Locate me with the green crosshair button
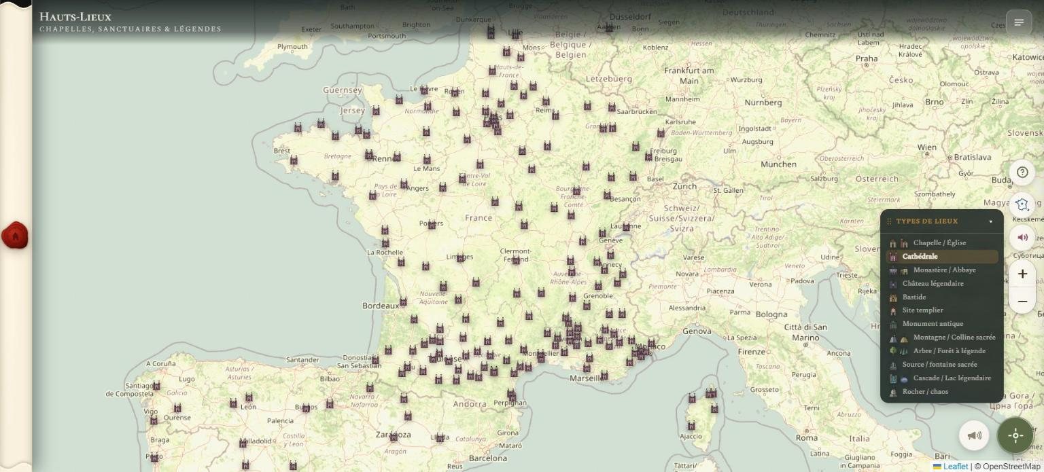 (x=1015, y=435)
